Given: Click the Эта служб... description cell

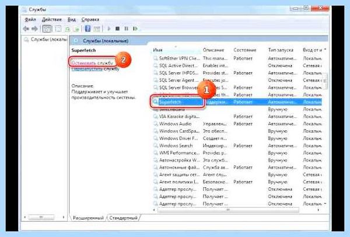Looking at the screenshot, I should coord(215,160).
